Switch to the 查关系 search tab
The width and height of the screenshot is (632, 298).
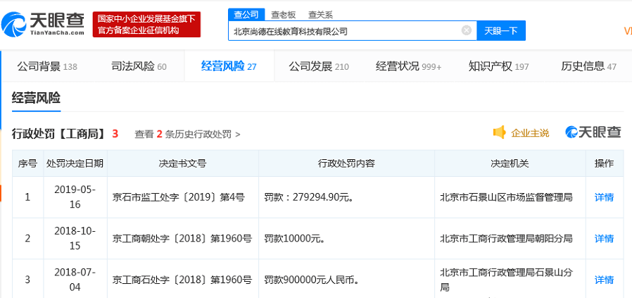pyautogui.click(x=320, y=14)
